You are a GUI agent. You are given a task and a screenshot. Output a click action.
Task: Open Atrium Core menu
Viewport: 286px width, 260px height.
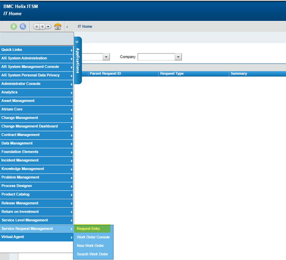[x=37, y=109]
